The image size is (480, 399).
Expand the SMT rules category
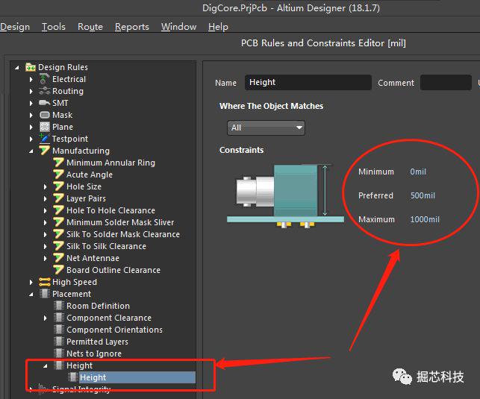click(31, 103)
